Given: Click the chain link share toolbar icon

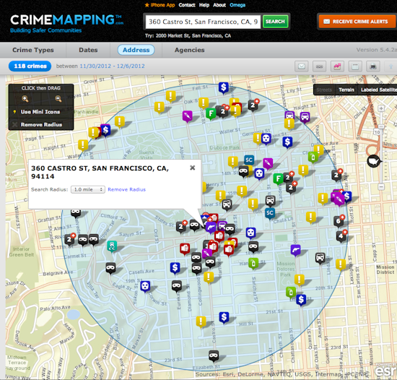Looking at the screenshot, I should point(319,66).
